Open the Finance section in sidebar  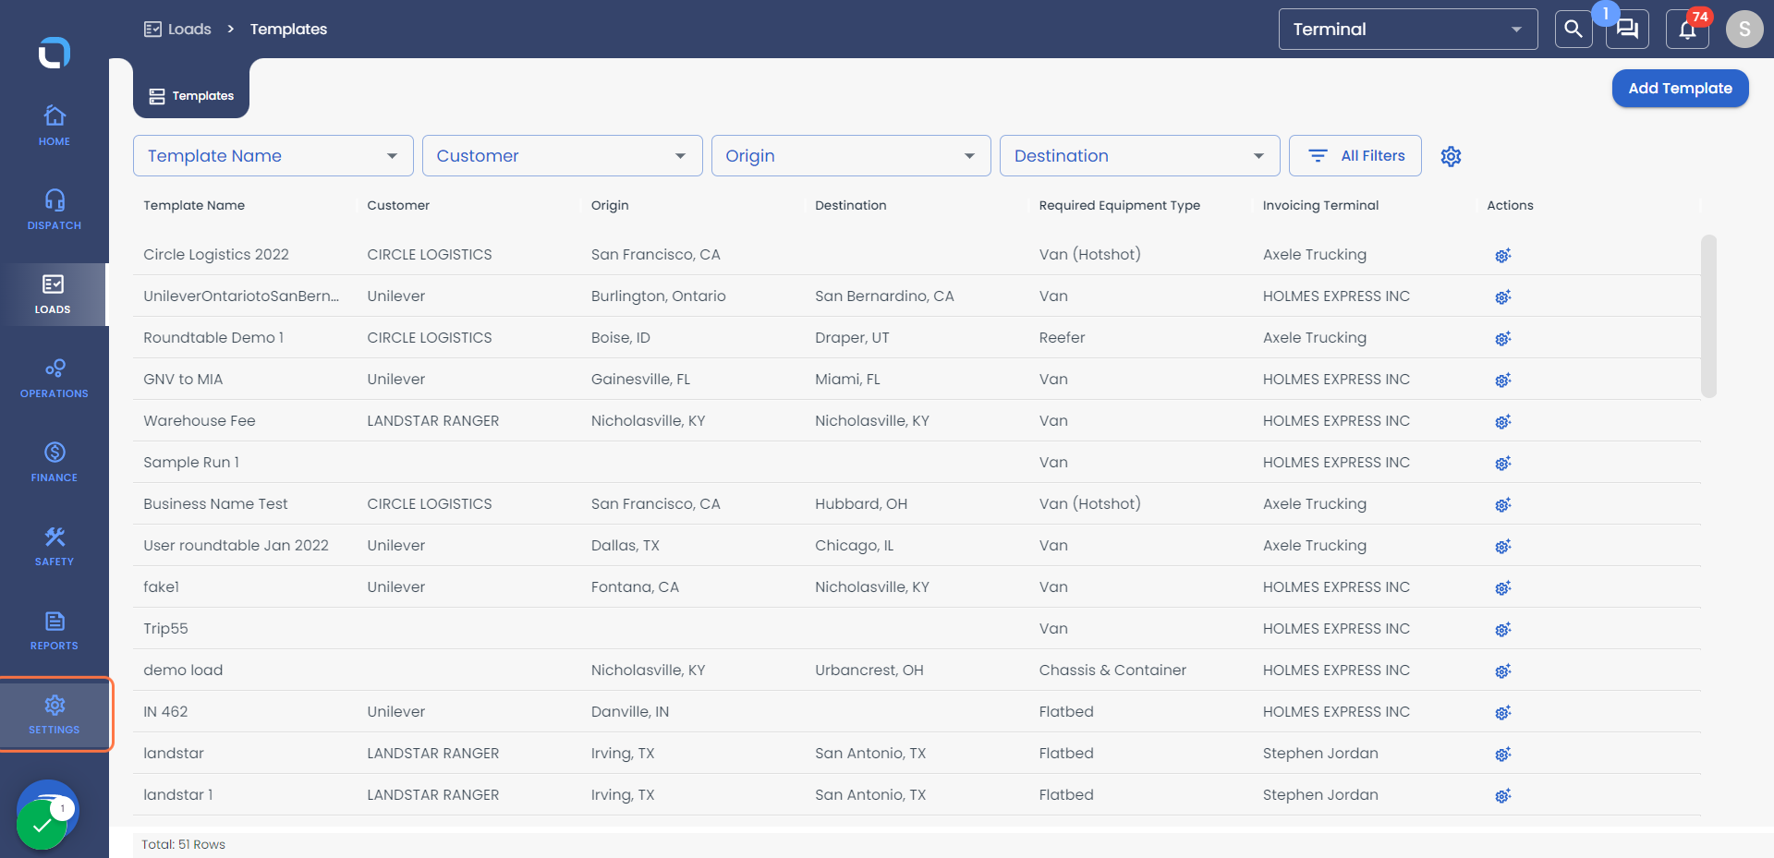(55, 463)
